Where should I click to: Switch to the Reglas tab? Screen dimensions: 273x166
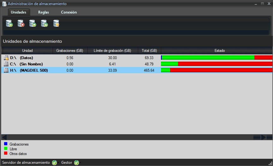(43, 12)
